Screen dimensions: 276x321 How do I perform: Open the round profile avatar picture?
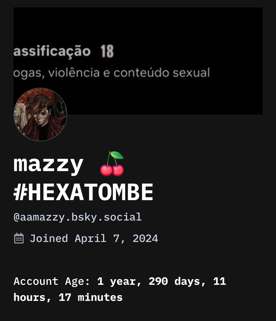40,114
